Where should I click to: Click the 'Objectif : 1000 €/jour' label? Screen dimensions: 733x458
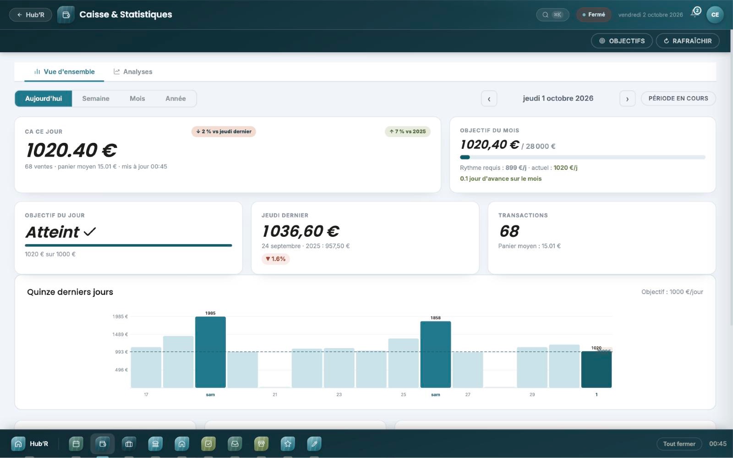[672, 292]
